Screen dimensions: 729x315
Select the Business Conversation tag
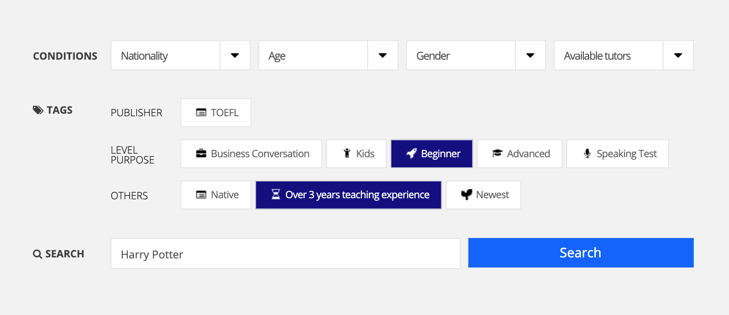click(x=251, y=154)
